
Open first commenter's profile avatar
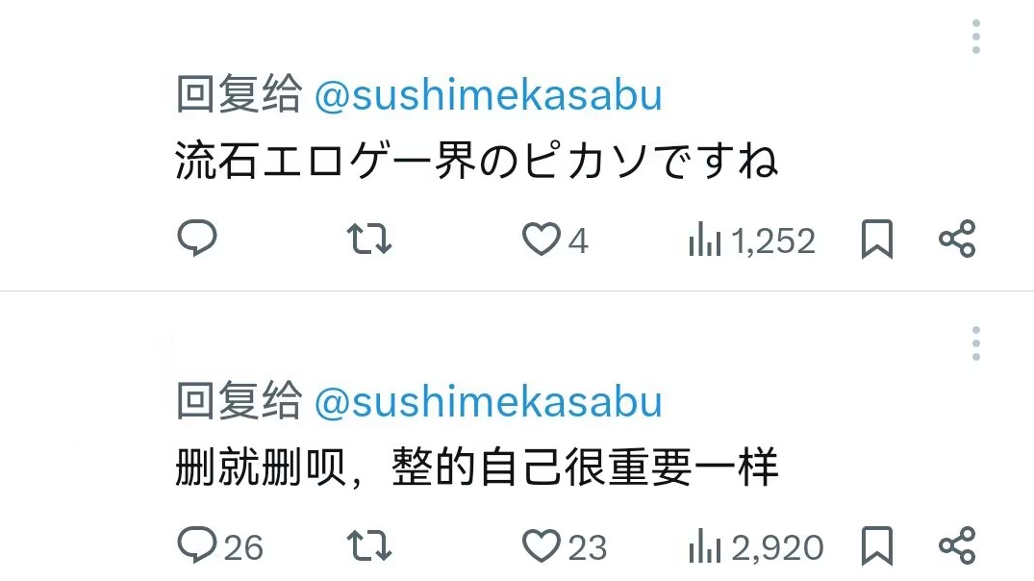[x=85, y=75]
